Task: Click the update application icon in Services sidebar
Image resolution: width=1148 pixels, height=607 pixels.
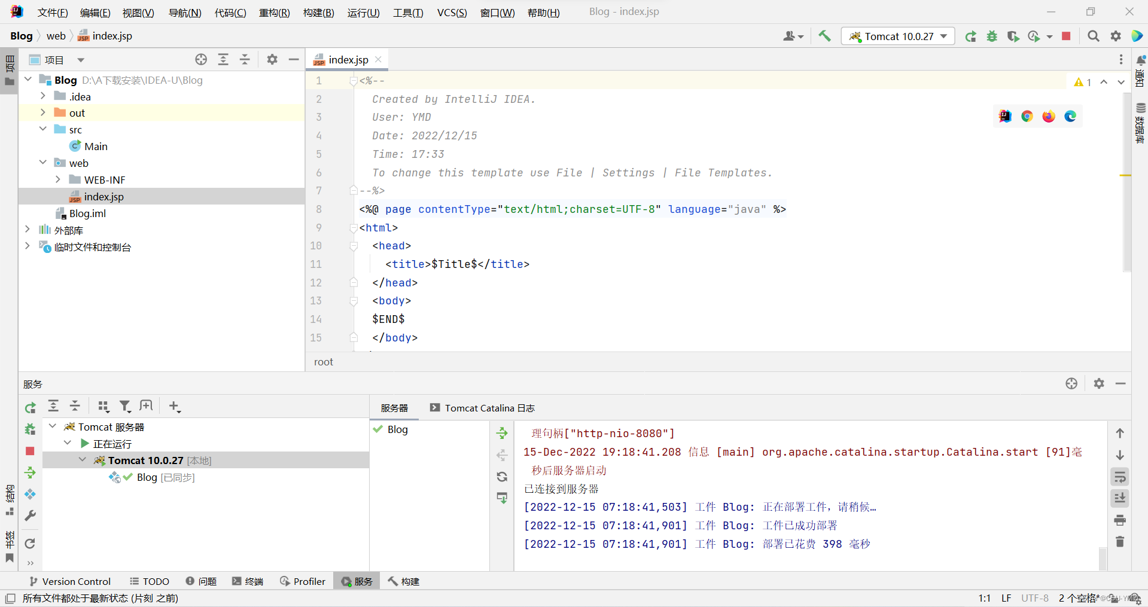Action: (x=30, y=472)
